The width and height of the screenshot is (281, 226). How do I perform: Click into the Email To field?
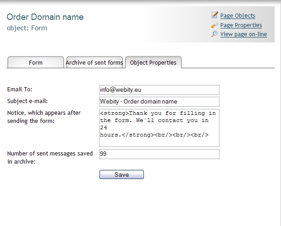point(159,90)
